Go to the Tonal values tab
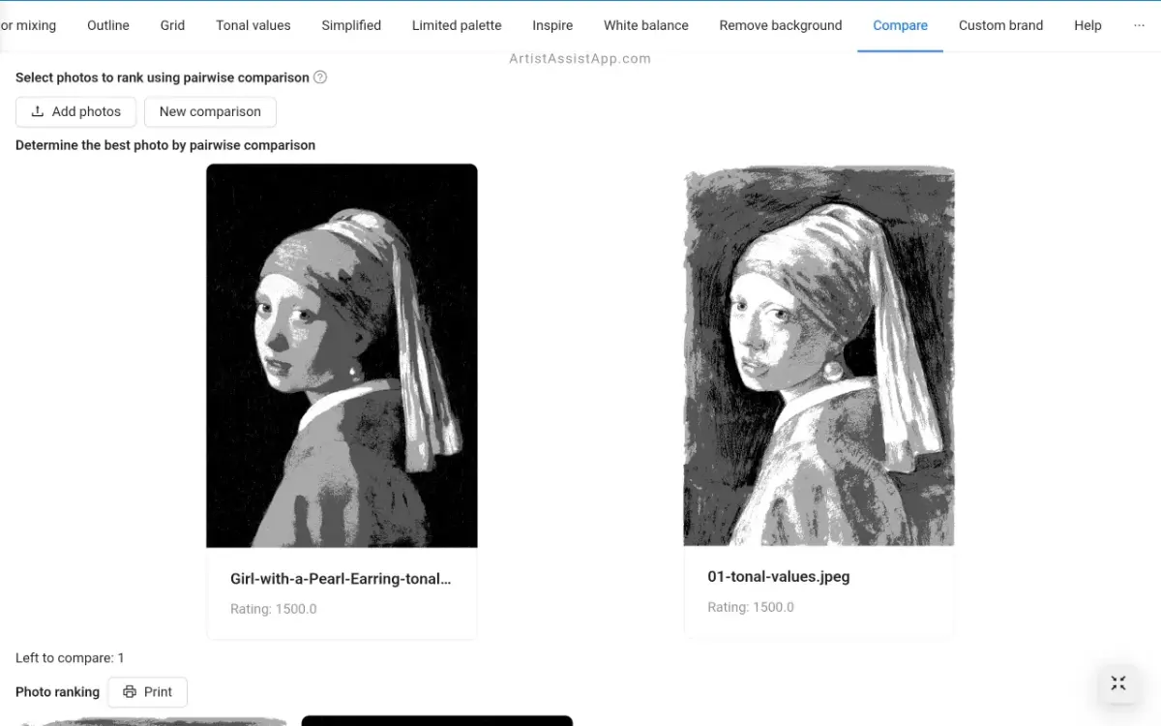The image size is (1161, 726). coord(253,25)
